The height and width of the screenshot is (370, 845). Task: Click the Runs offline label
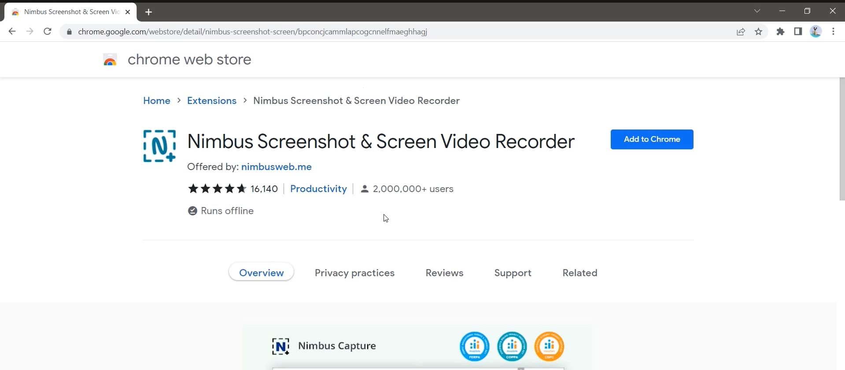point(227,211)
